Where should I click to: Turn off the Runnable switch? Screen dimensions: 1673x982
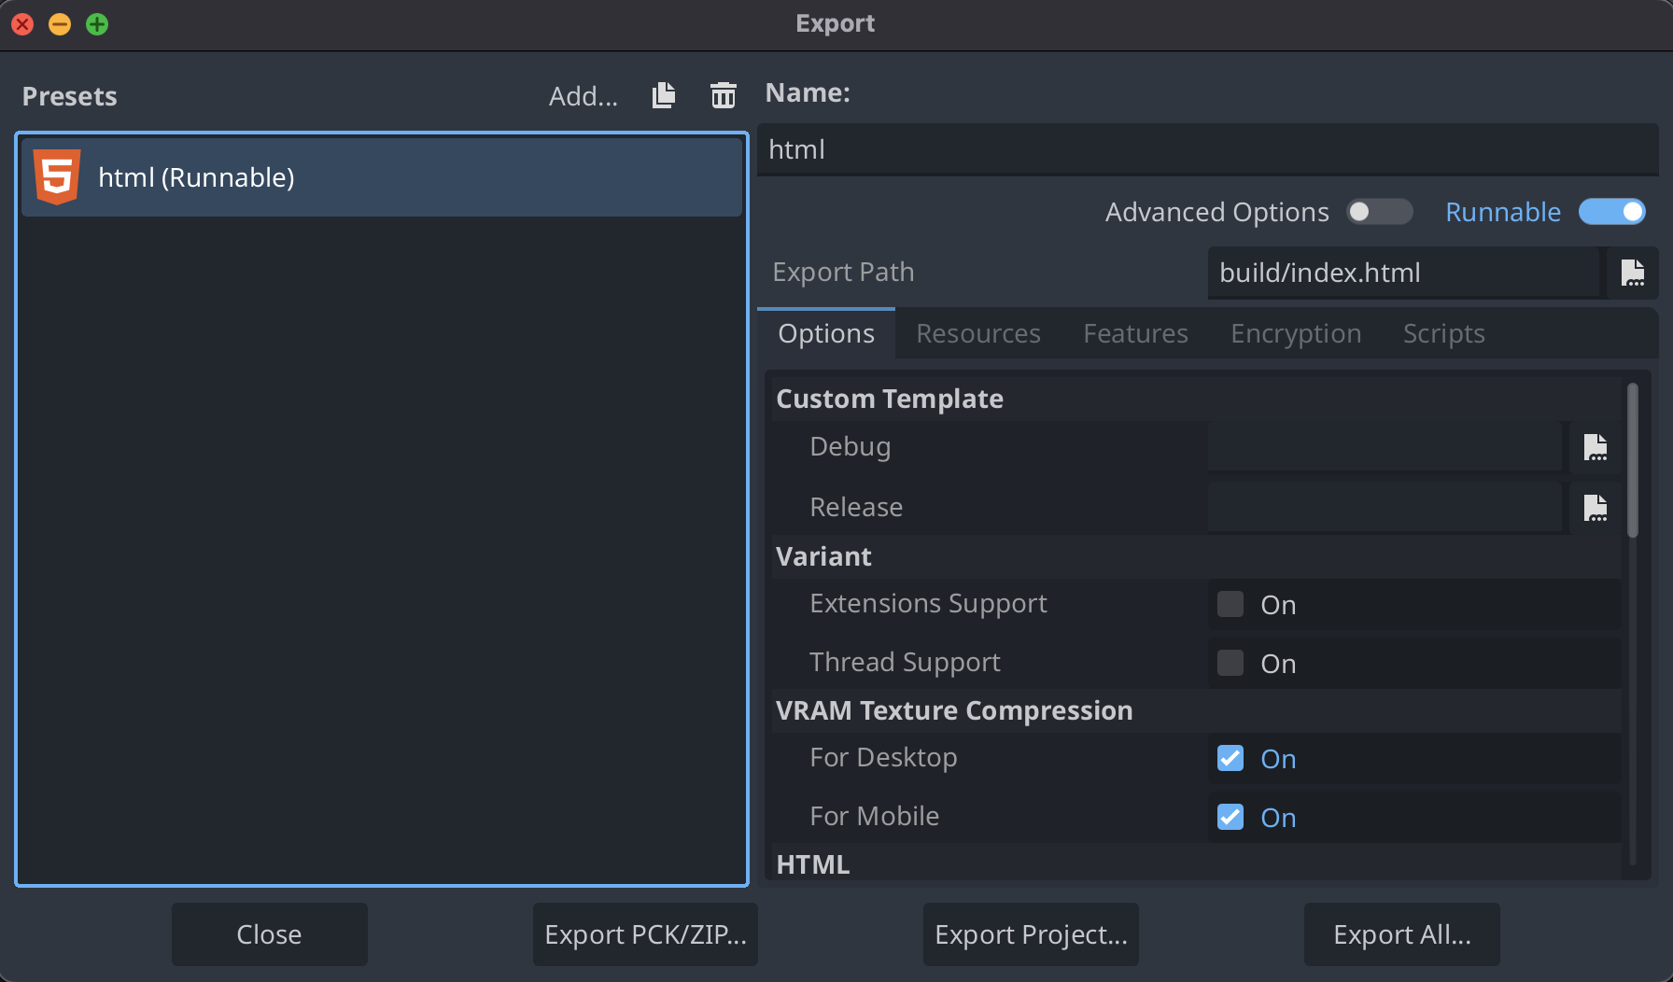click(x=1611, y=212)
